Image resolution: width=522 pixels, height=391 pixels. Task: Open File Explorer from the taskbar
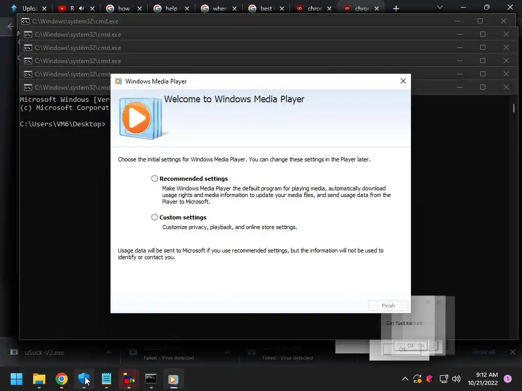39,379
